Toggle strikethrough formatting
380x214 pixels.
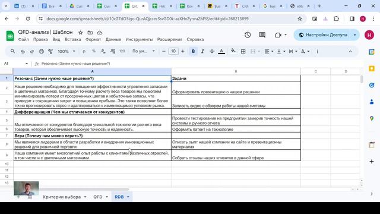tap(212, 51)
